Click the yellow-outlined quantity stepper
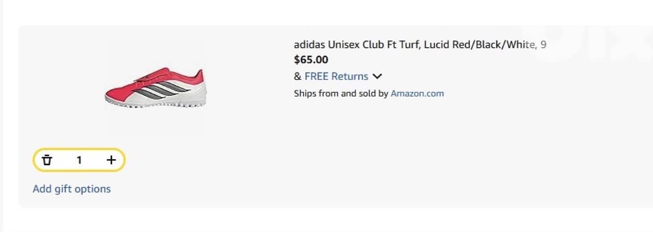653x232 pixels. coord(79,160)
